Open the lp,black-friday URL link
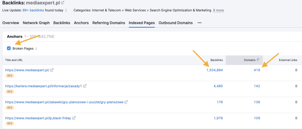302x129 pixels. pos(38,118)
